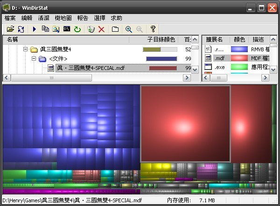The width and height of the screenshot is (280, 206).
Task: Click extension list scroll right arrow
Action: click(x=265, y=78)
